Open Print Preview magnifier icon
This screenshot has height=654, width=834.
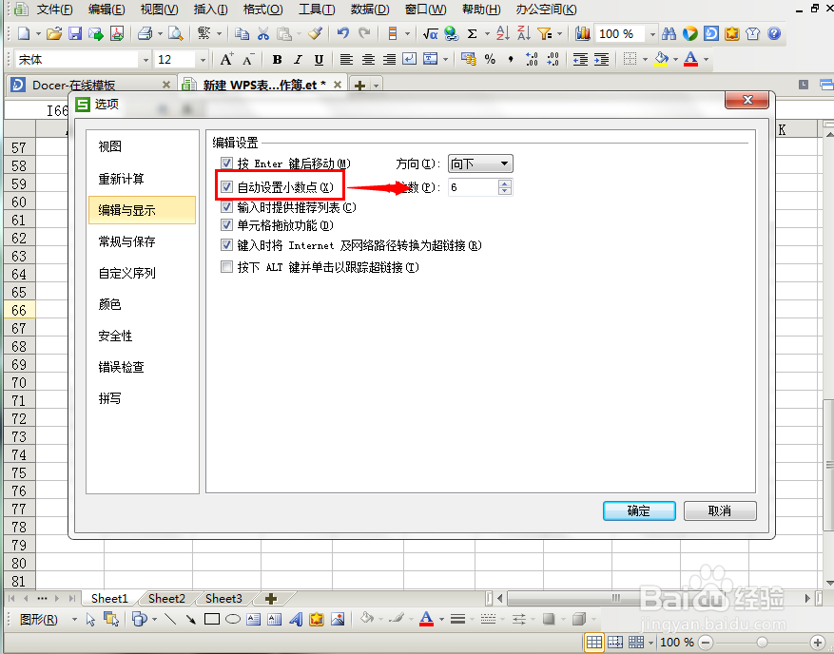point(175,33)
